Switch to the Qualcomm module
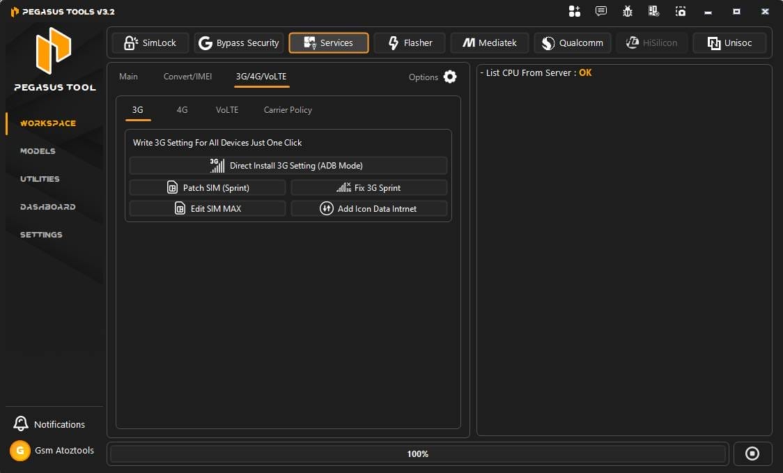The width and height of the screenshot is (783, 473). click(572, 42)
